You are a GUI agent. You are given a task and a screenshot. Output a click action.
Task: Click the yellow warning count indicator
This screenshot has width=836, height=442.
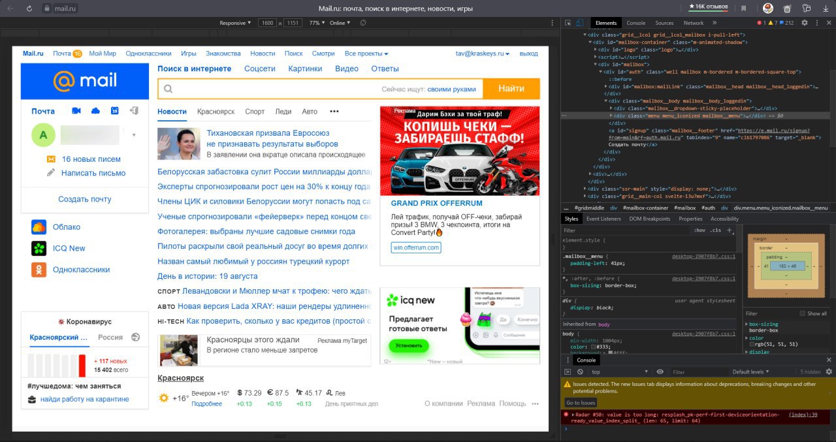[772, 23]
